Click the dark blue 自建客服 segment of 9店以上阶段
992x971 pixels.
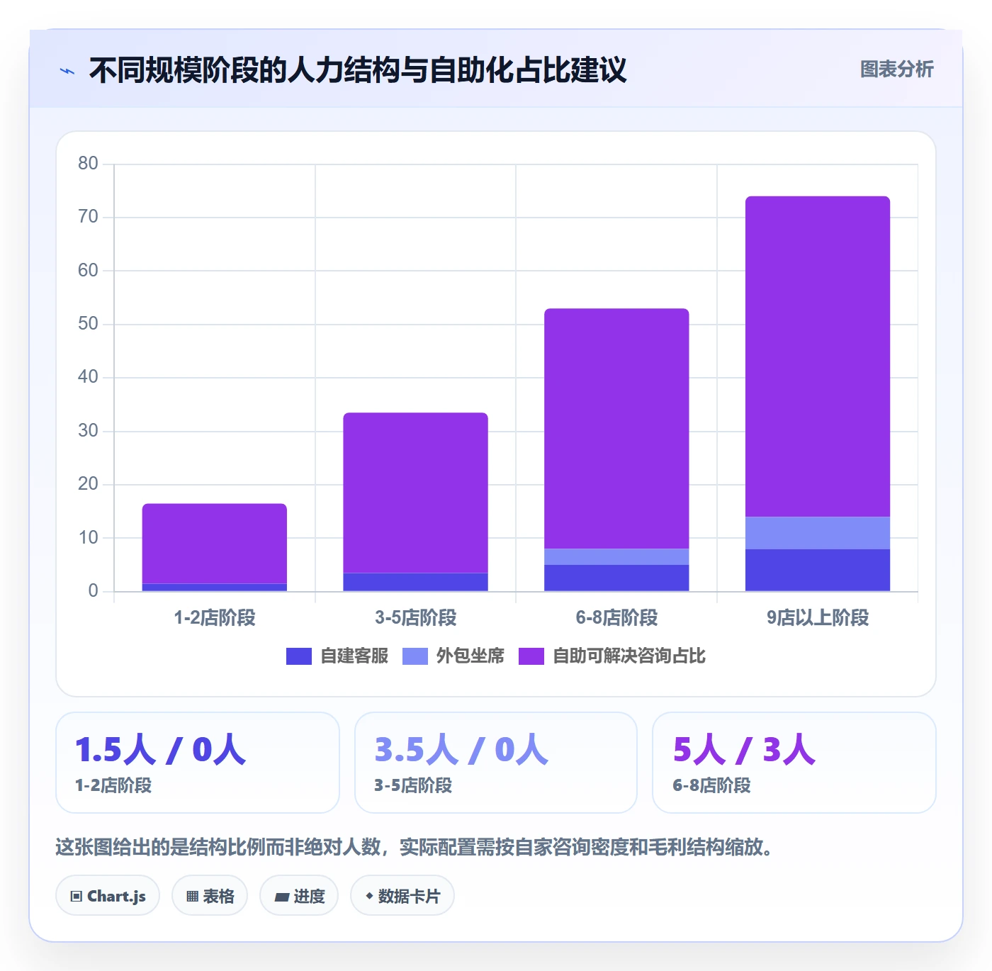[x=818, y=570]
